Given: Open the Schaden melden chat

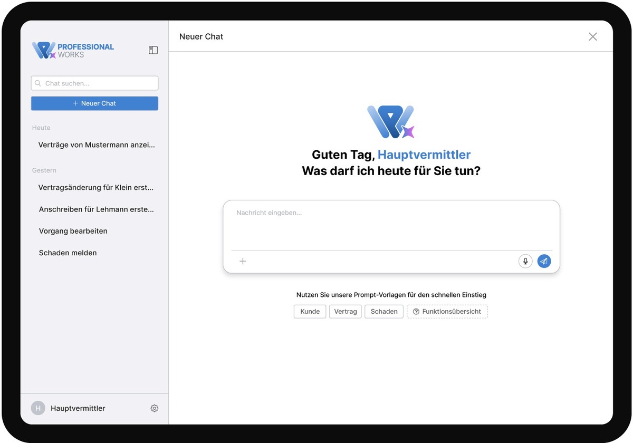Looking at the screenshot, I should pyautogui.click(x=68, y=253).
